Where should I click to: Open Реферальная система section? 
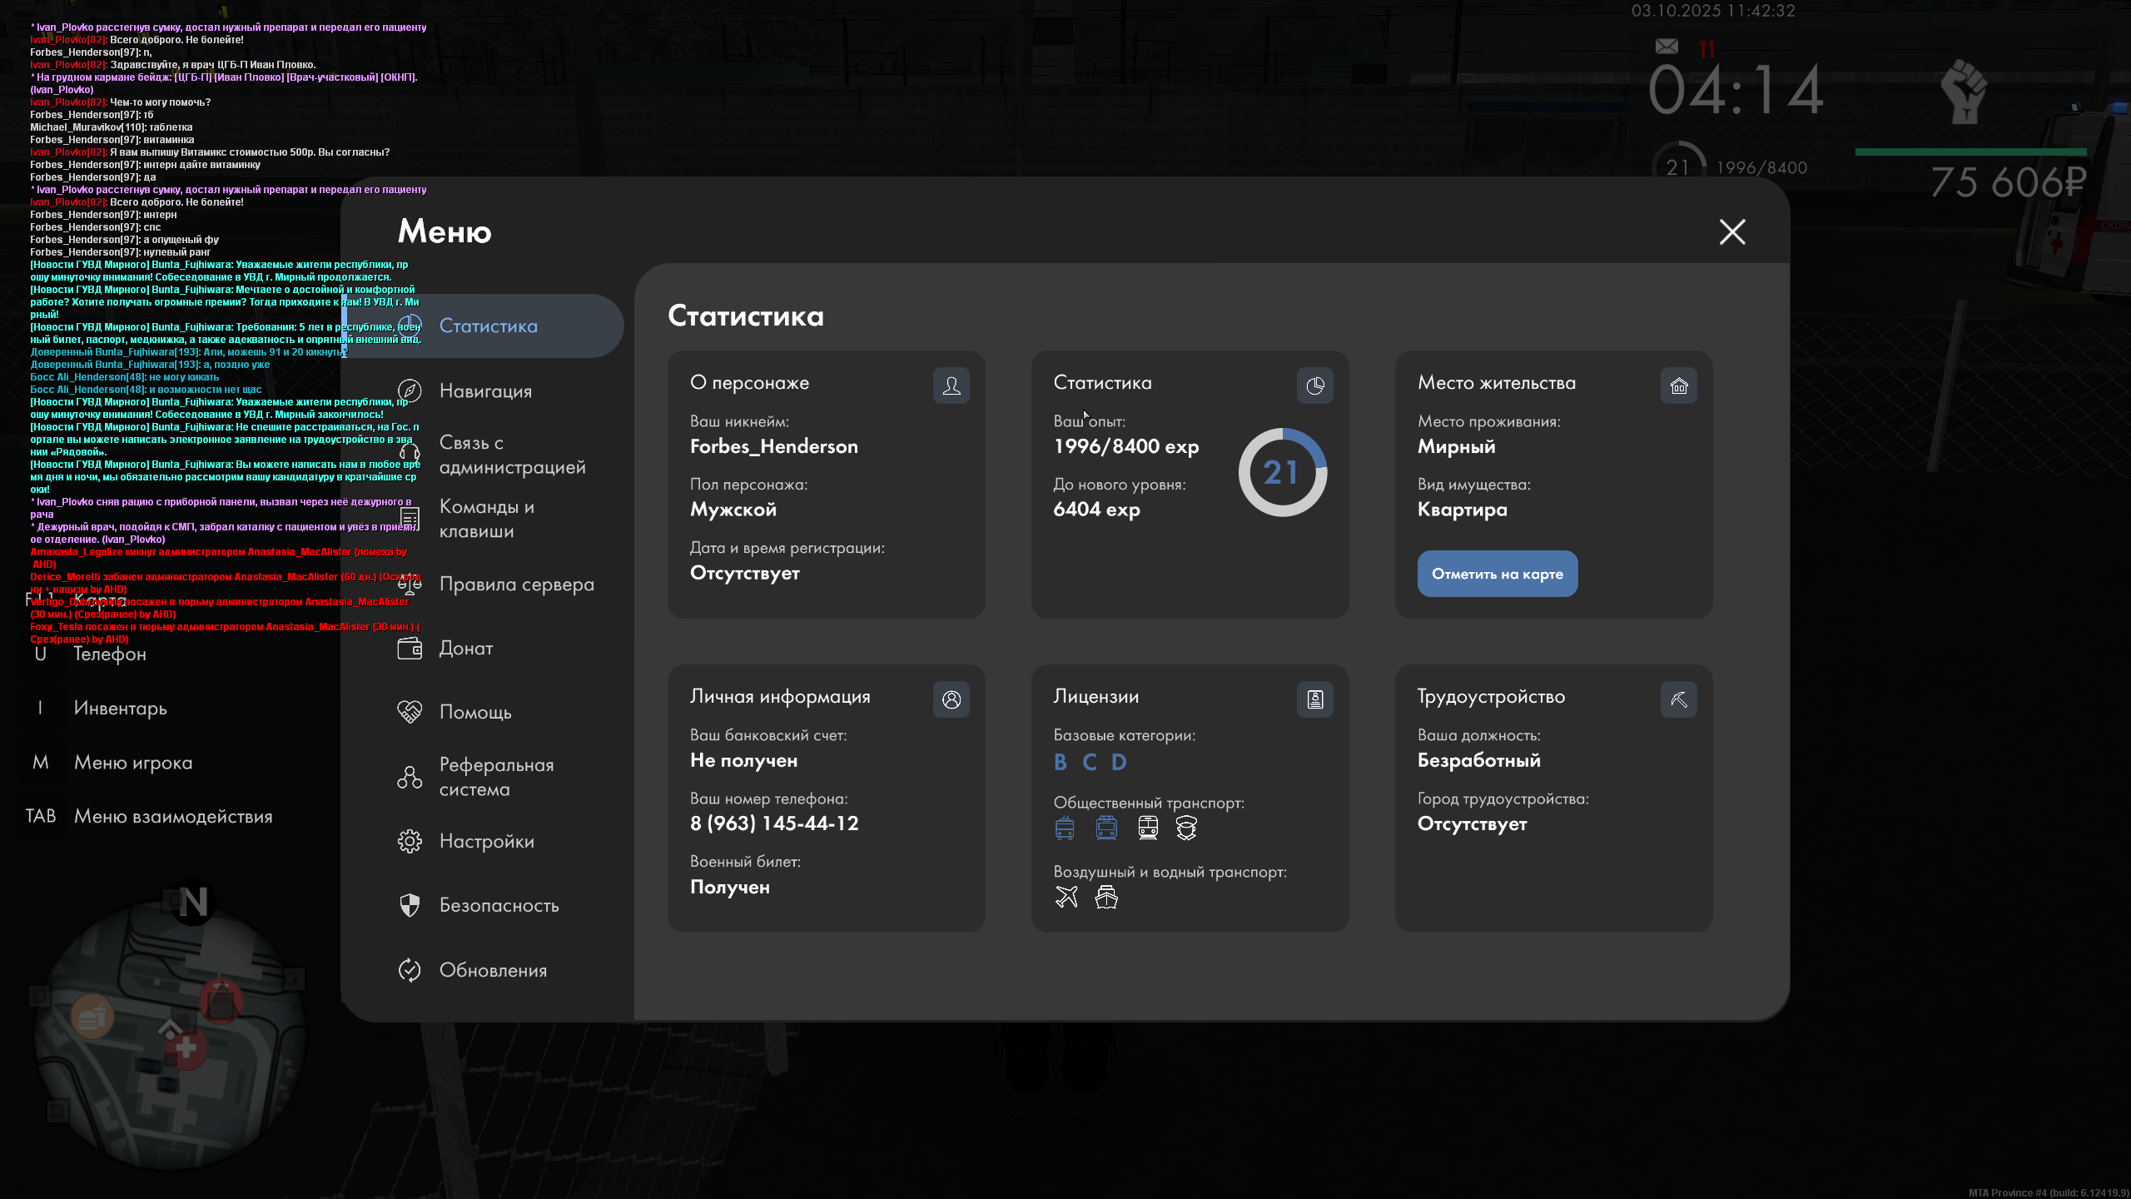(496, 777)
